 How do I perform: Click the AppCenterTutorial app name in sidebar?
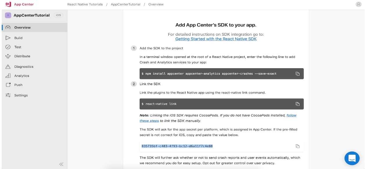(32, 15)
